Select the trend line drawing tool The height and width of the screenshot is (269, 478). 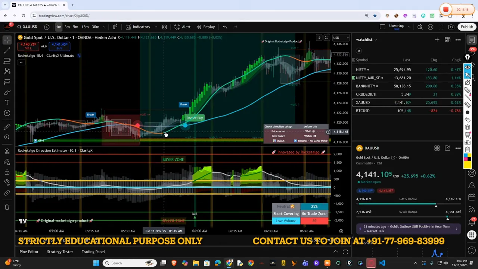click(7, 50)
